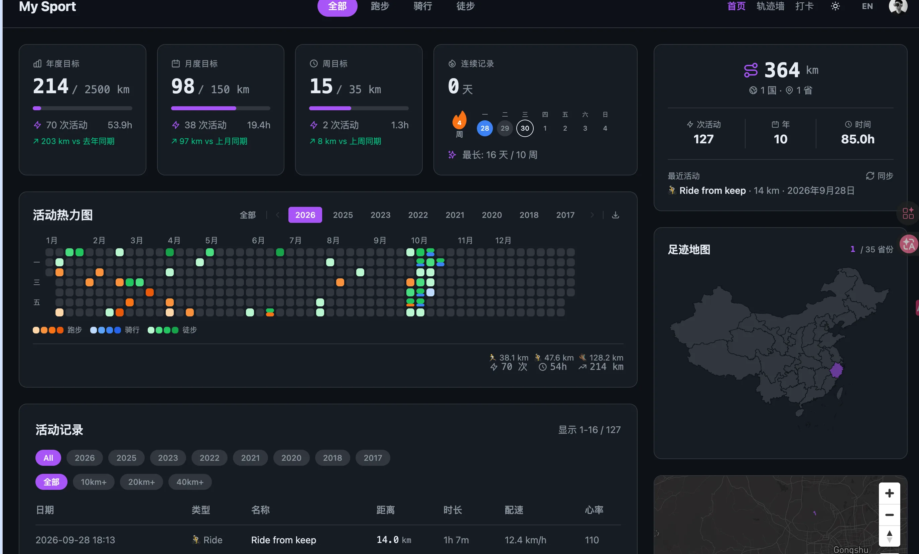Click the My Sport logo title
Viewport: 919px width, 554px height.
[x=47, y=6]
